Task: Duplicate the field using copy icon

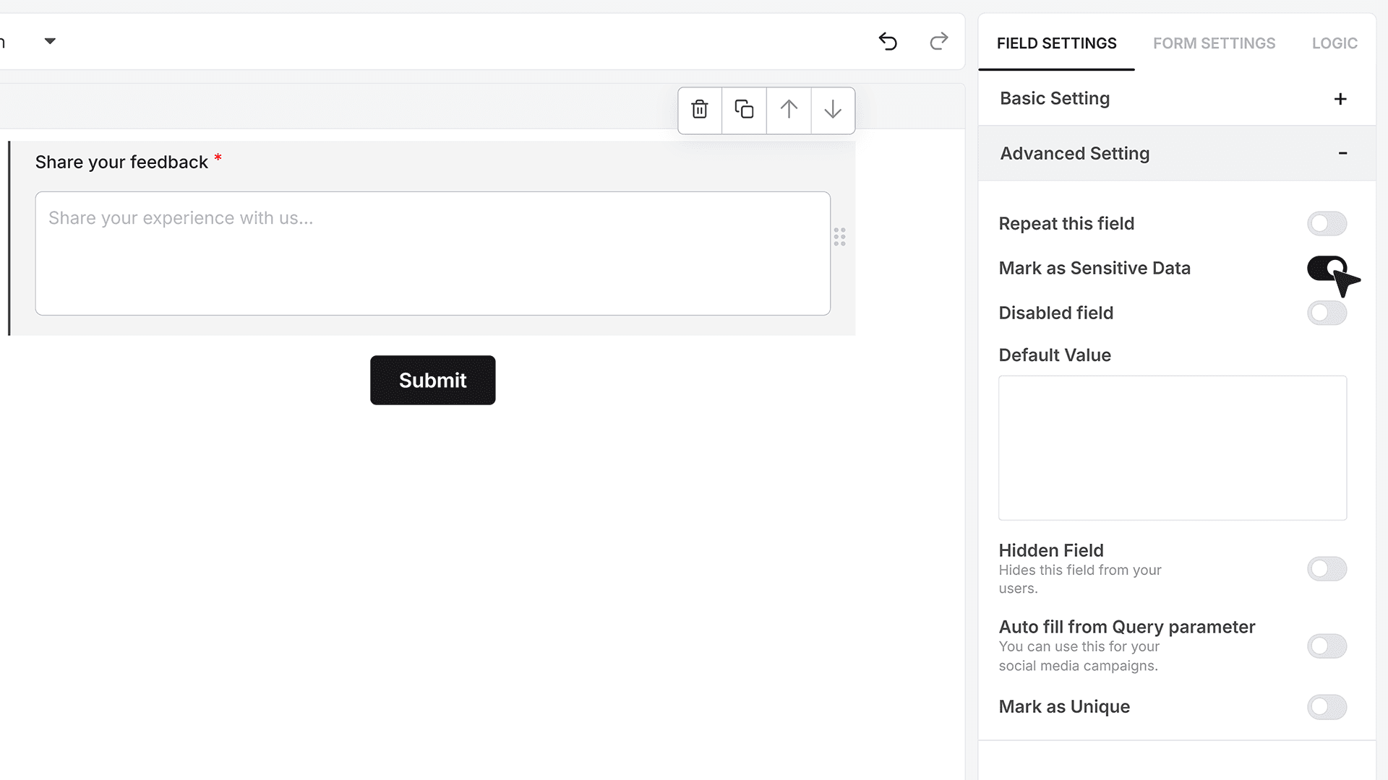Action: (x=744, y=110)
